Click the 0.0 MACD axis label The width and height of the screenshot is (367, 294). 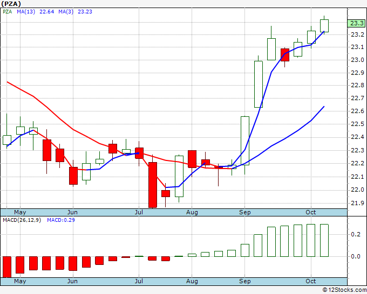[356, 257]
